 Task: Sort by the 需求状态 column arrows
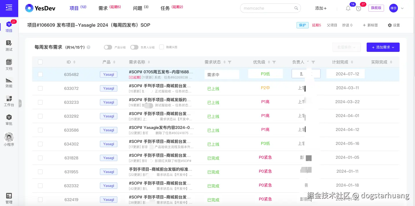[224, 62]
